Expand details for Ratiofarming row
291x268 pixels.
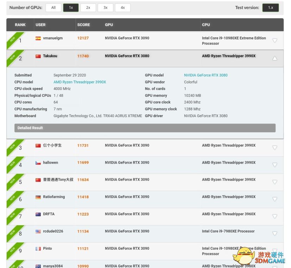[275, 199]
